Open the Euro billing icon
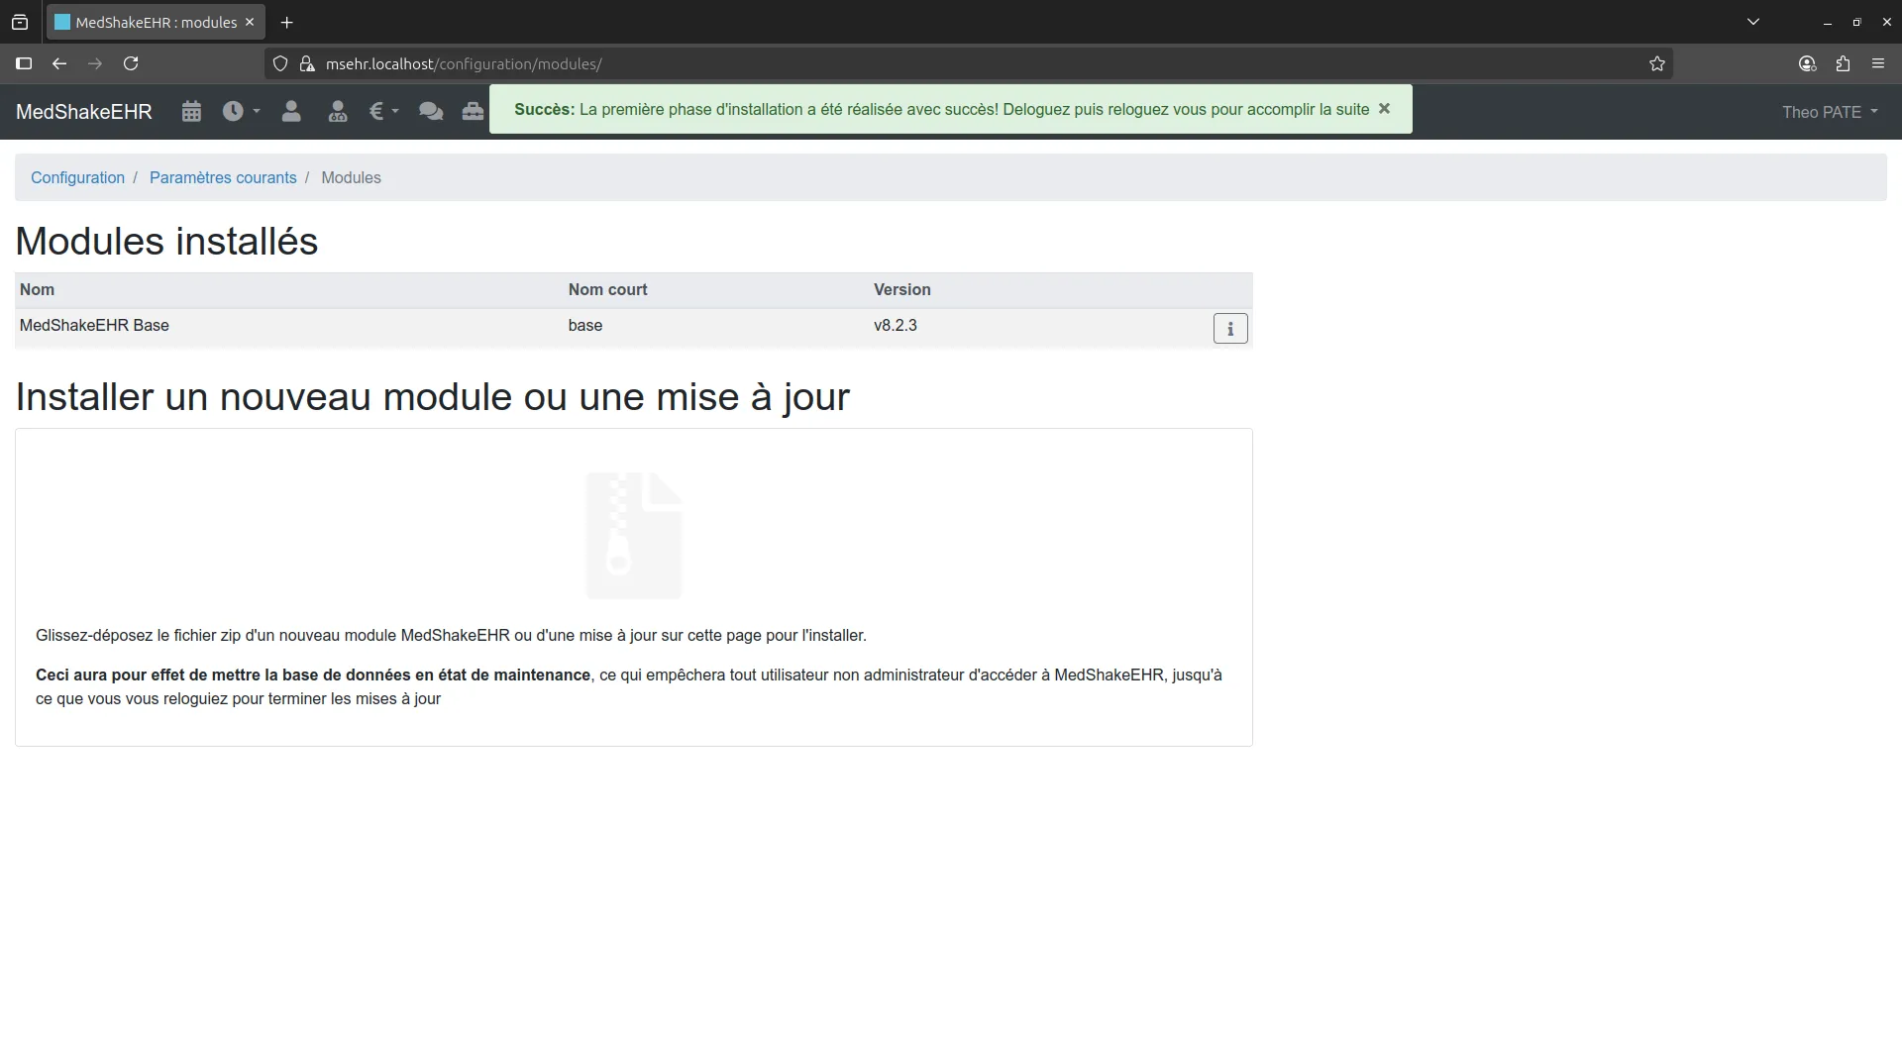The height and width of the screenshot is (1038, 1902). pyautogui.click(x=376, y=111)
